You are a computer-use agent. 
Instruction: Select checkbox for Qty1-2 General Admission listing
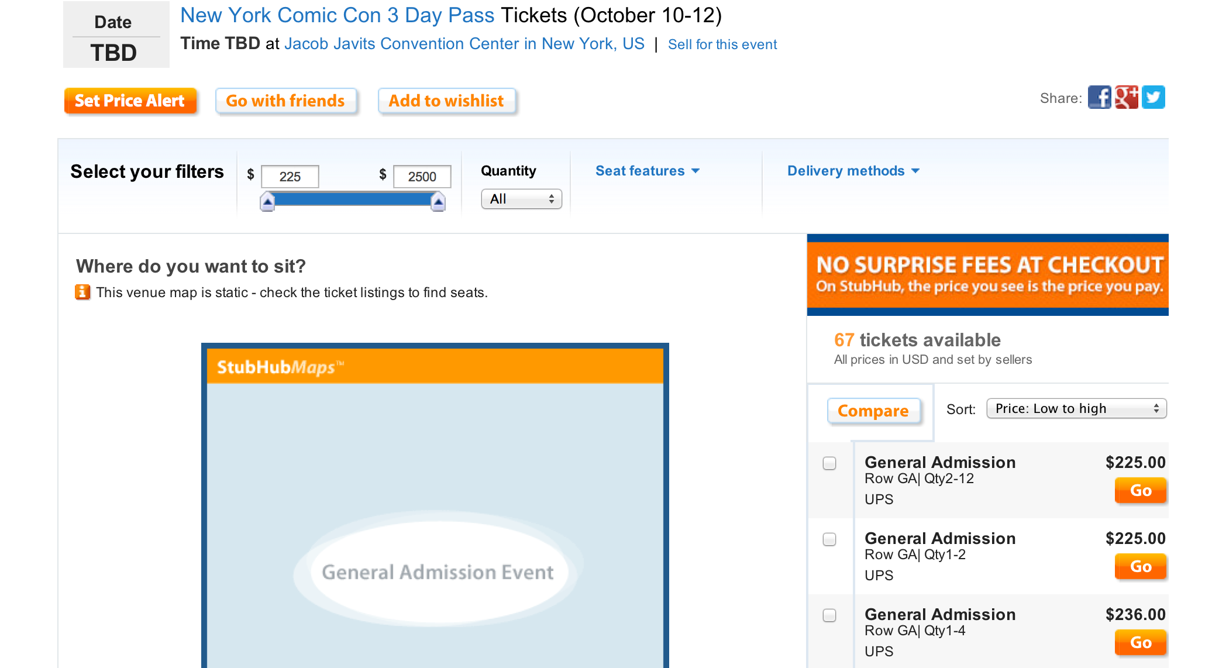pyautogui.click(x=829, y=539)
